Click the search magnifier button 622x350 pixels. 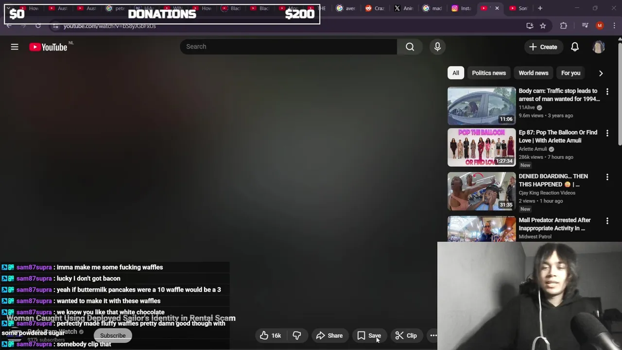(410, 47)
